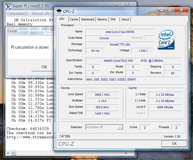The image size is (193, 160).
Task: Click the '147386' number in CPU-Z
Action: pos(65,136)
